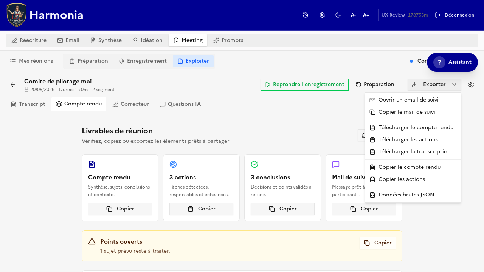
Task: Open the Questions IA tab
Action: [180, 104]
